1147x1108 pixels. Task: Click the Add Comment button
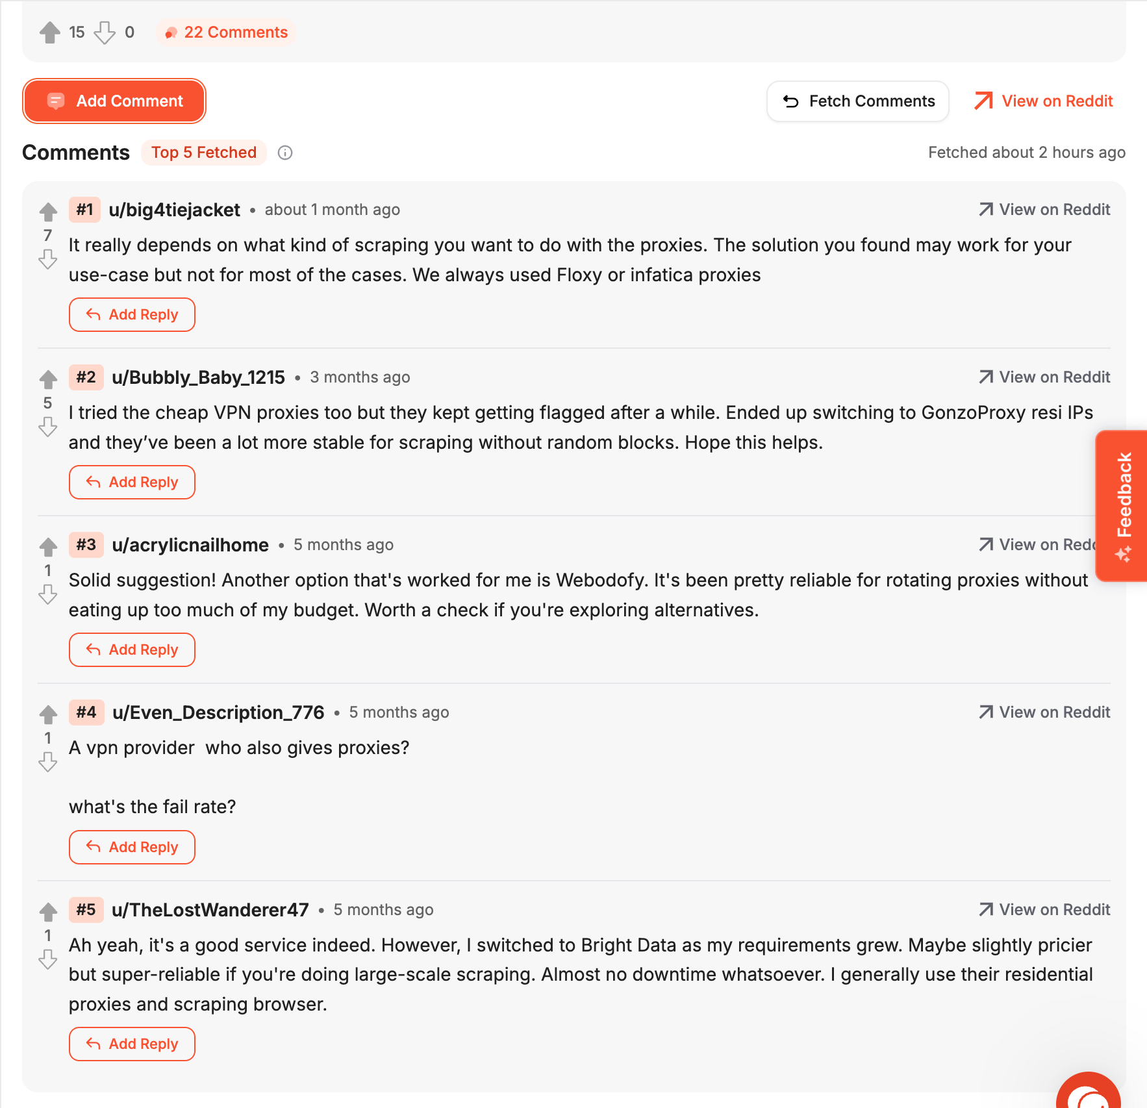(x=114, y=101)
